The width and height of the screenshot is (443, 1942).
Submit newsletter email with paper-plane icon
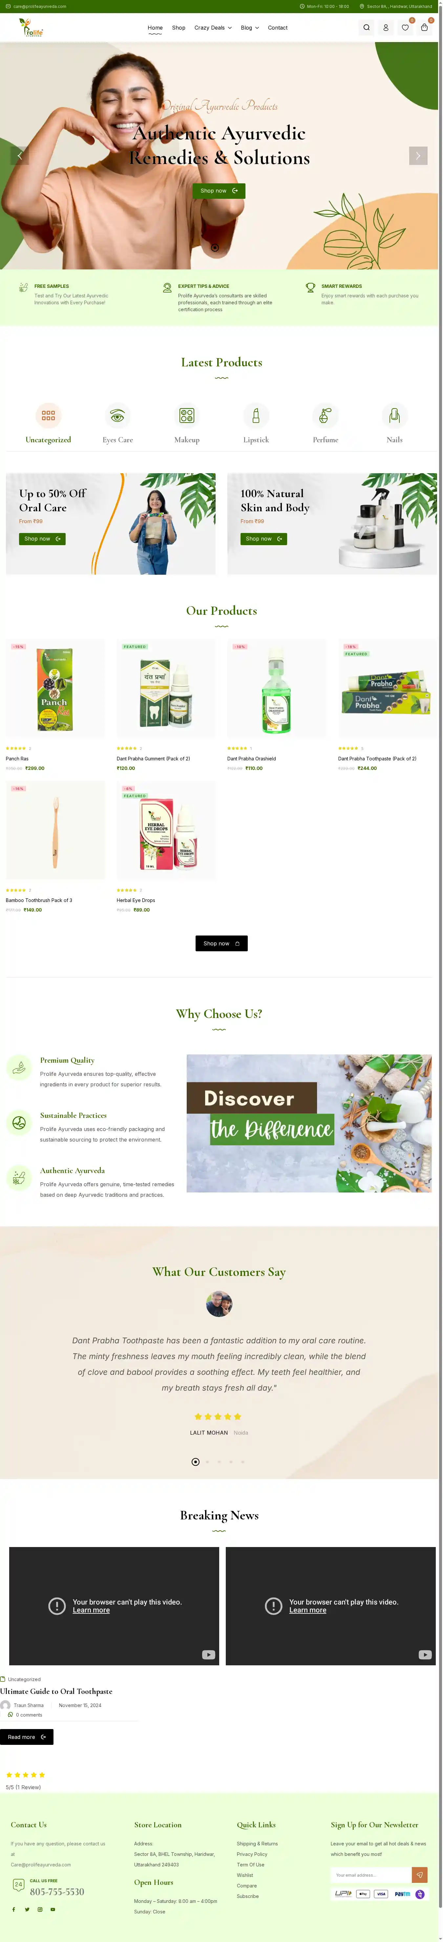(x=420, y=1875)
